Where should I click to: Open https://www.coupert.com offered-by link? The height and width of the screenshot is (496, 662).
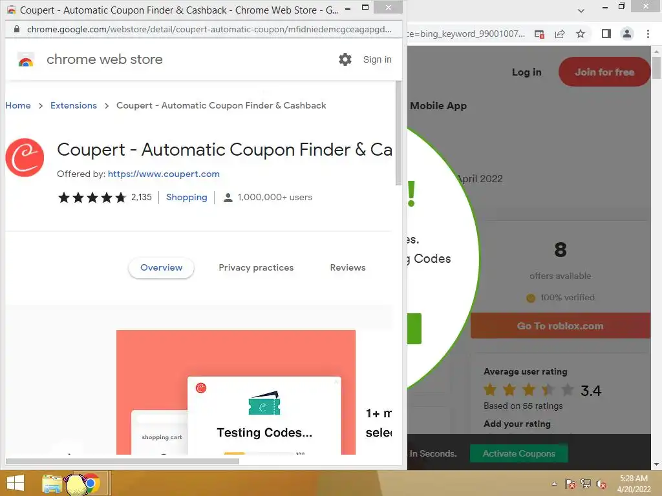click(164, 174)
